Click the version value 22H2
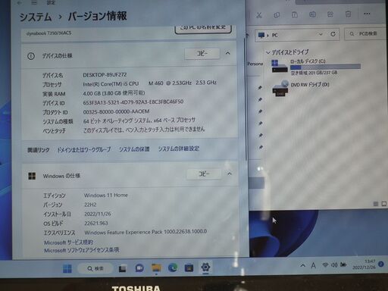This screenshot has height=291, width=388. pyautogui.click(x=90, y=205)
